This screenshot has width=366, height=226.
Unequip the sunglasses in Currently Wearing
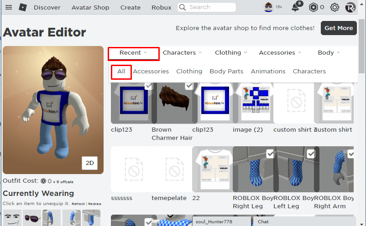tap(32, 218)
